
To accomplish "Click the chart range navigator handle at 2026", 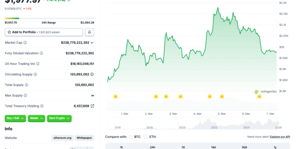I will [277, 123].
